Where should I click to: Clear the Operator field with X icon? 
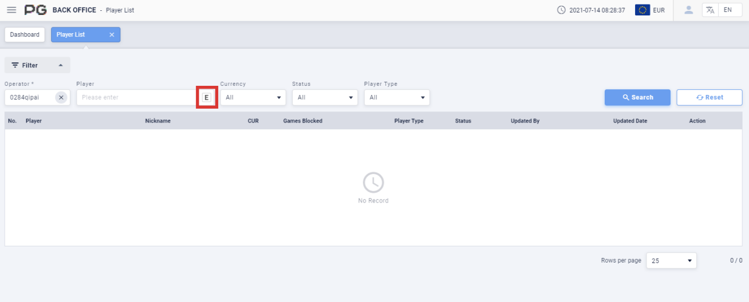(x=61, y=97)
